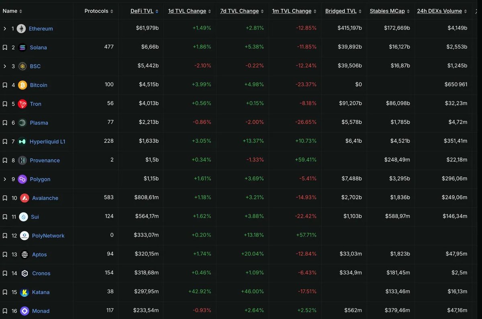
Task: Click the Bitcoin chain logo icon
Action: pos(22,85)
